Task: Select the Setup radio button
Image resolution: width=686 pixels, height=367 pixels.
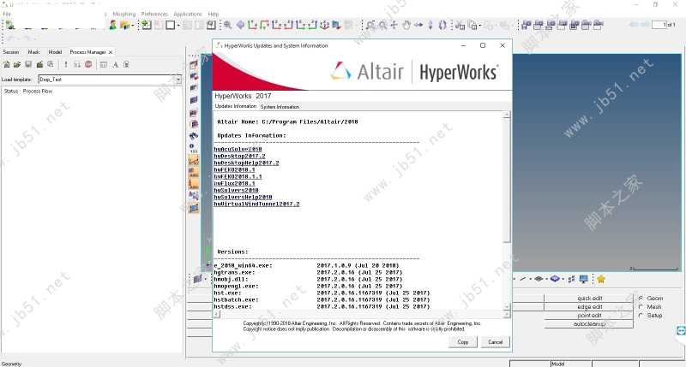Action: click(x=641, y=315)
